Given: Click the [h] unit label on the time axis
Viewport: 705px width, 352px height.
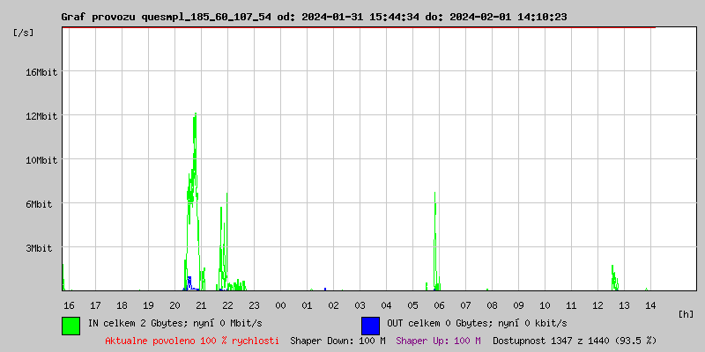Looking at the screenshot, I should (x=686, y=313).
